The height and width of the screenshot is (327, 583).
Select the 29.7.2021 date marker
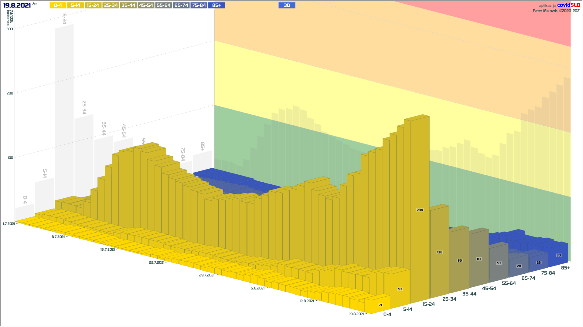tap(206, 275)
